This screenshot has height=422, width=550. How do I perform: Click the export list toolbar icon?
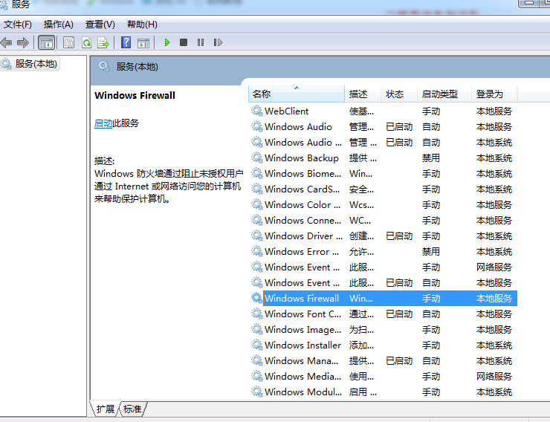[x=103, y=43]
